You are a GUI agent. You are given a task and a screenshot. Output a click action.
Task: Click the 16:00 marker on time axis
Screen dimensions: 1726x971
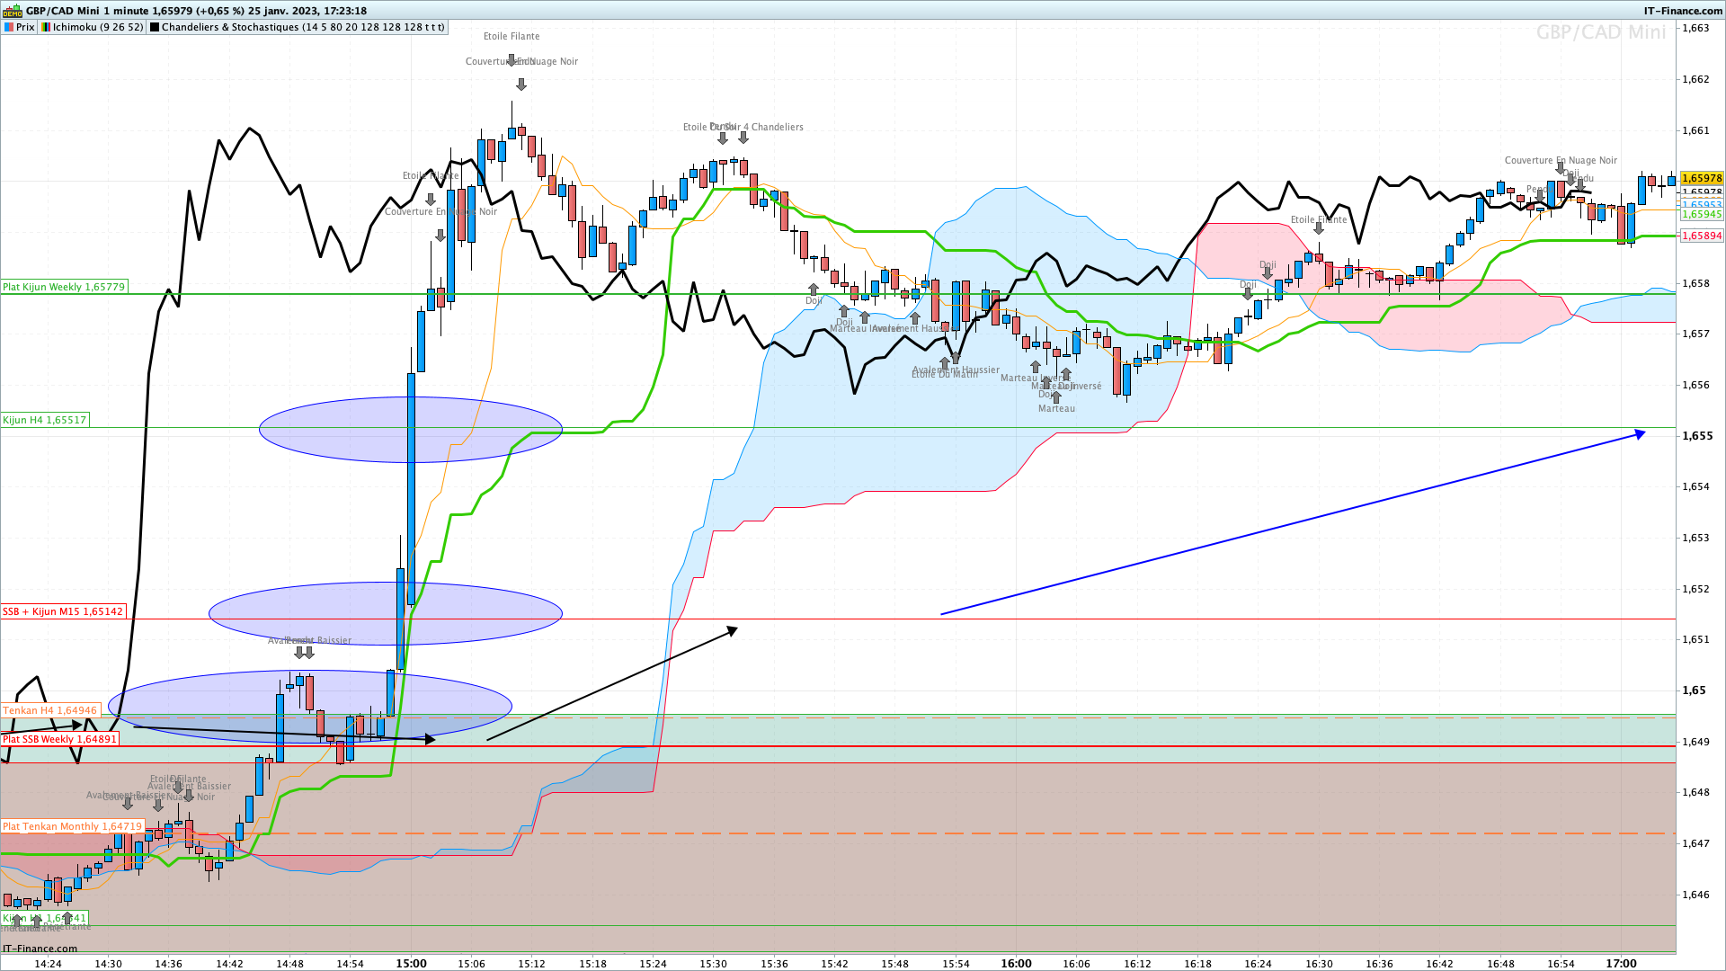pos(1016,963)
